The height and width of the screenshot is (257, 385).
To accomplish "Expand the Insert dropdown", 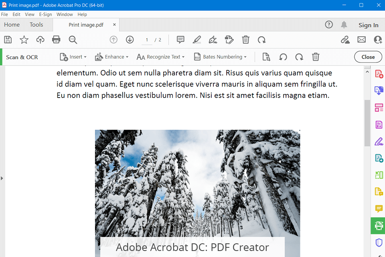I will coord(73,57).
